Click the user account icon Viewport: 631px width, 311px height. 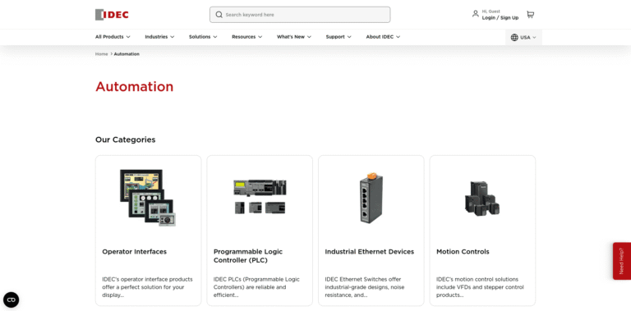click(x=475, y=14)
